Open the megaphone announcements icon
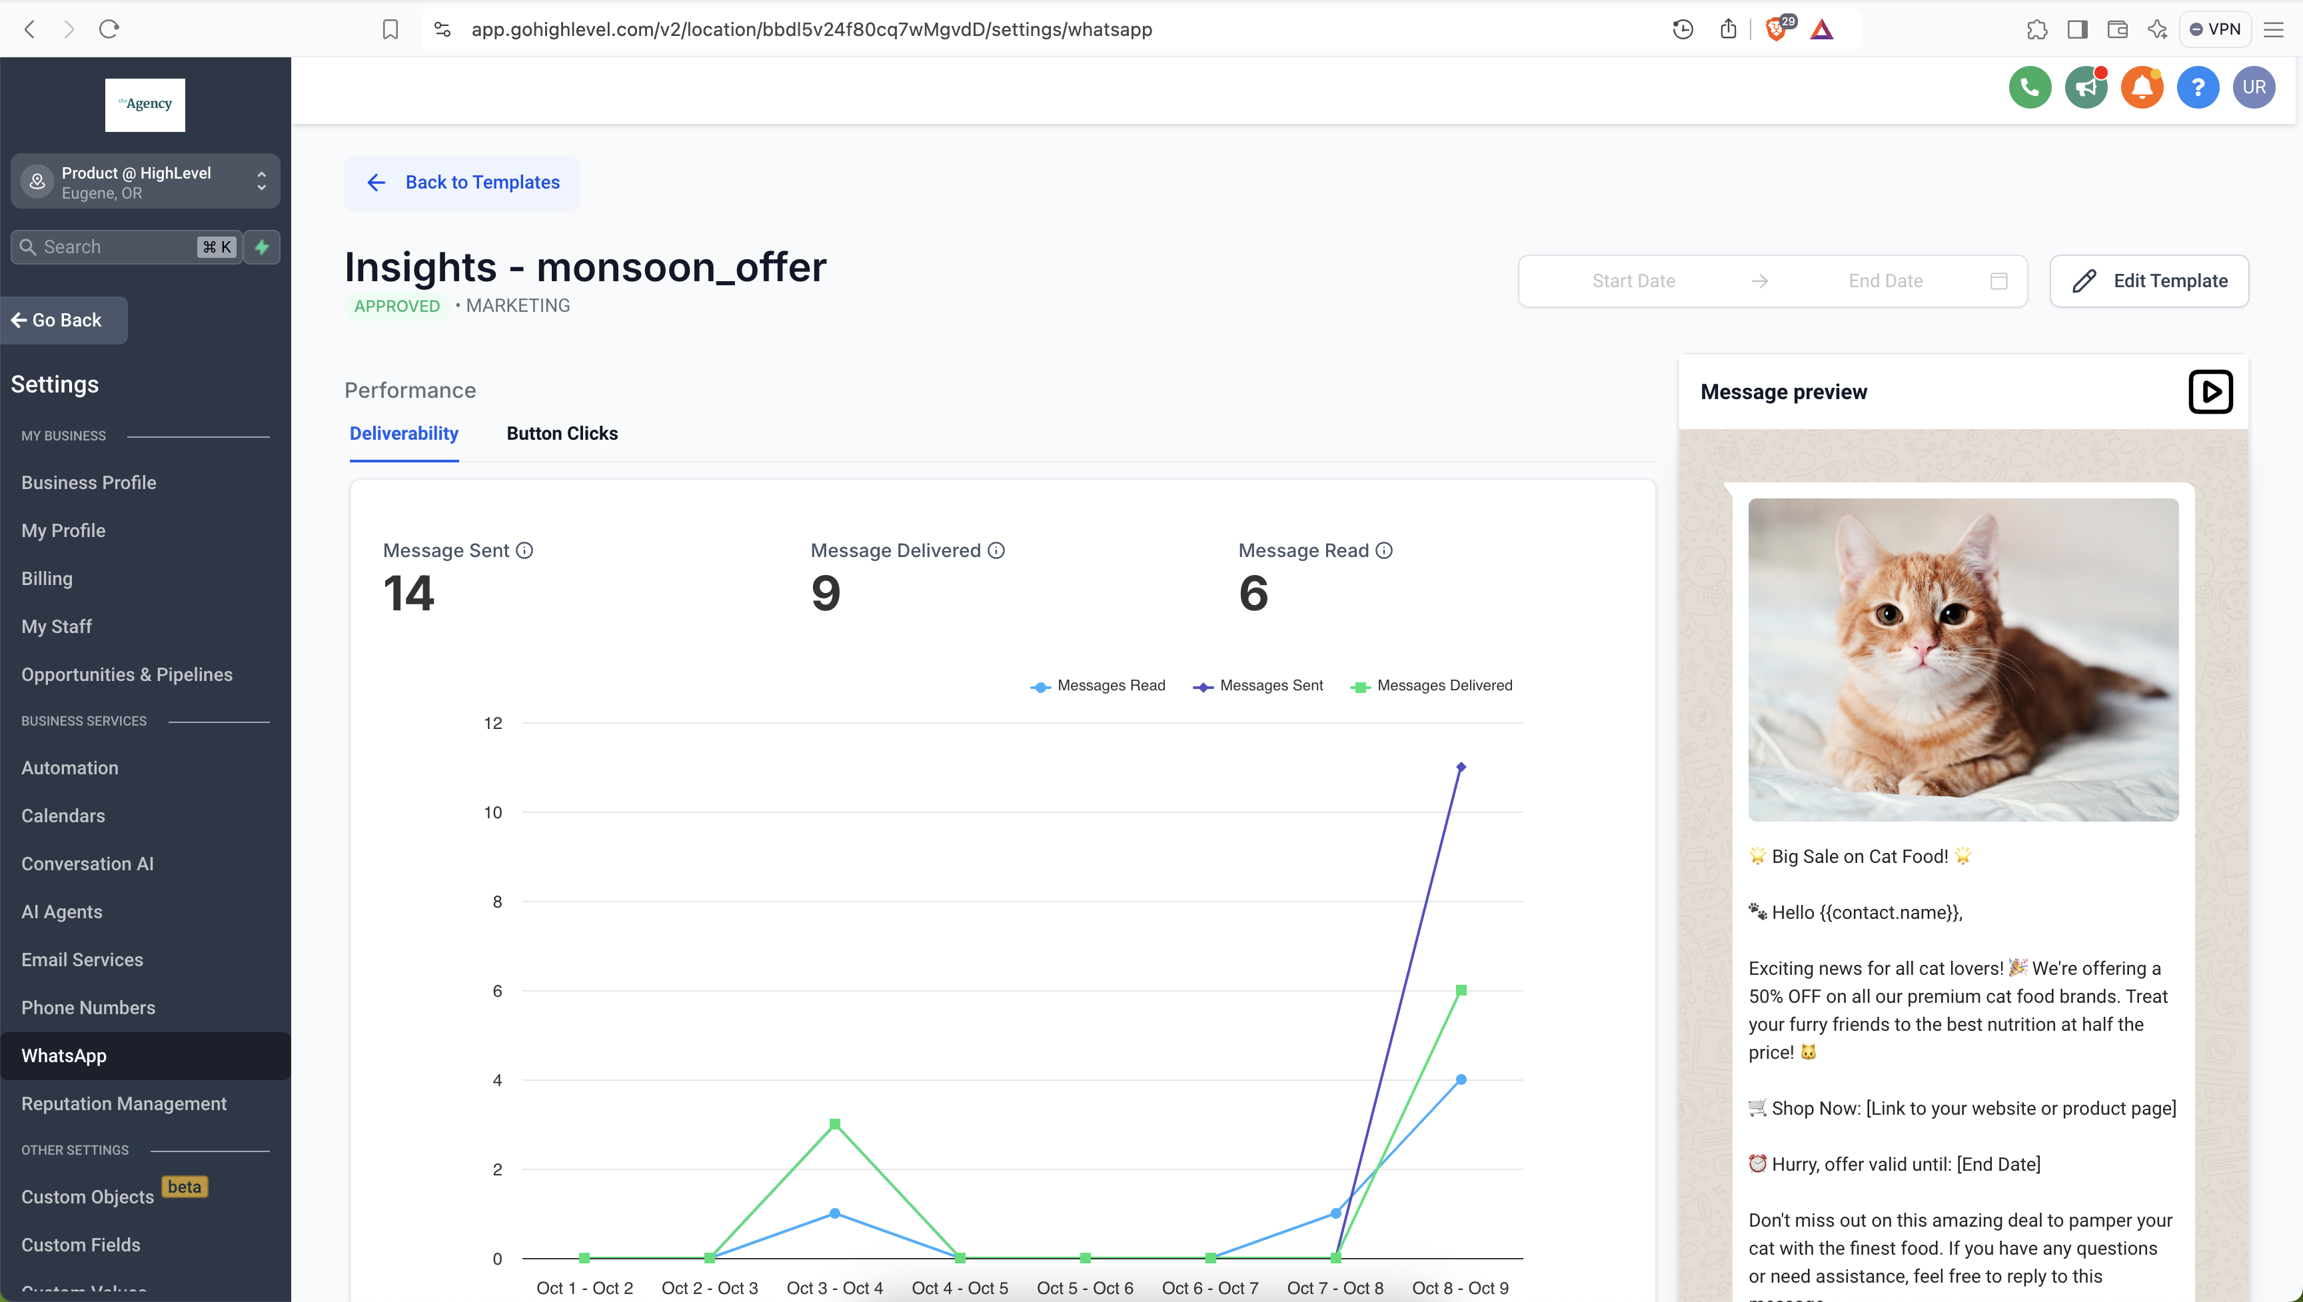The width and height of the screenshot is (2303, 1302). (2086, 88)
